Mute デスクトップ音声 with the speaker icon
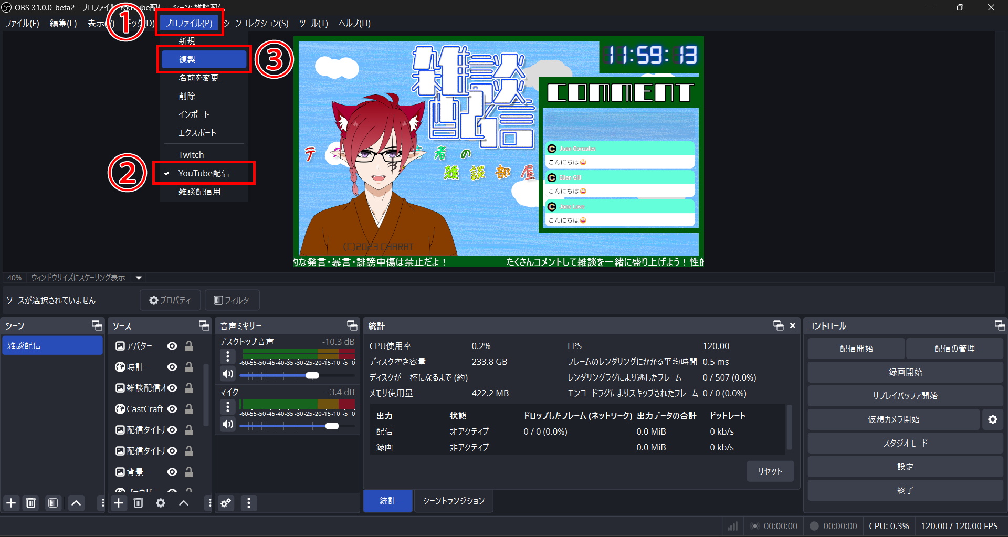Image resolution: width=1008 pixels, height=537 pixels. (228, 374)
